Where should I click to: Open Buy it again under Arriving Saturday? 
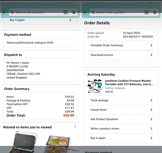[x=121, y=138]
